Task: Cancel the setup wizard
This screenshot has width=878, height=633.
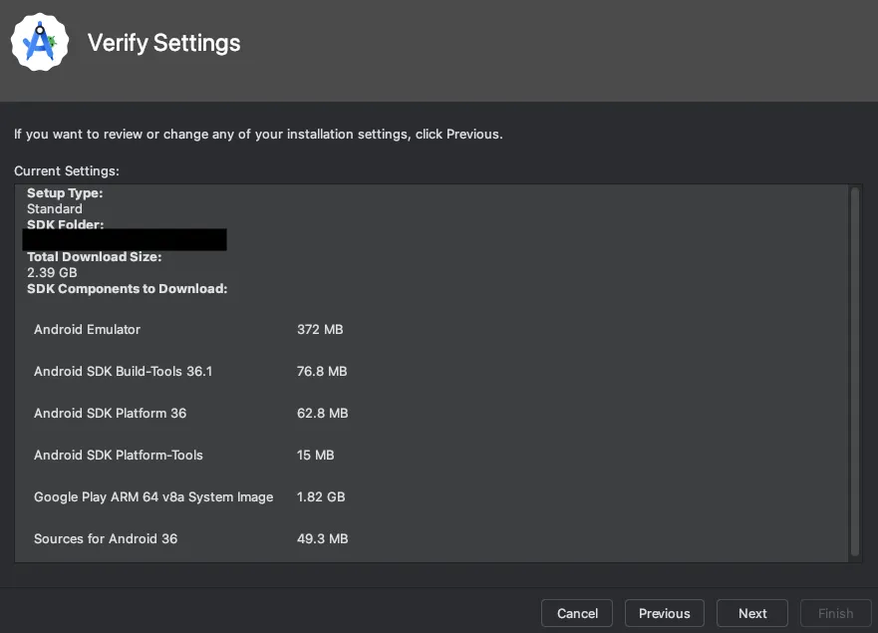Action: pyautogui.click(x=577, y=613)
